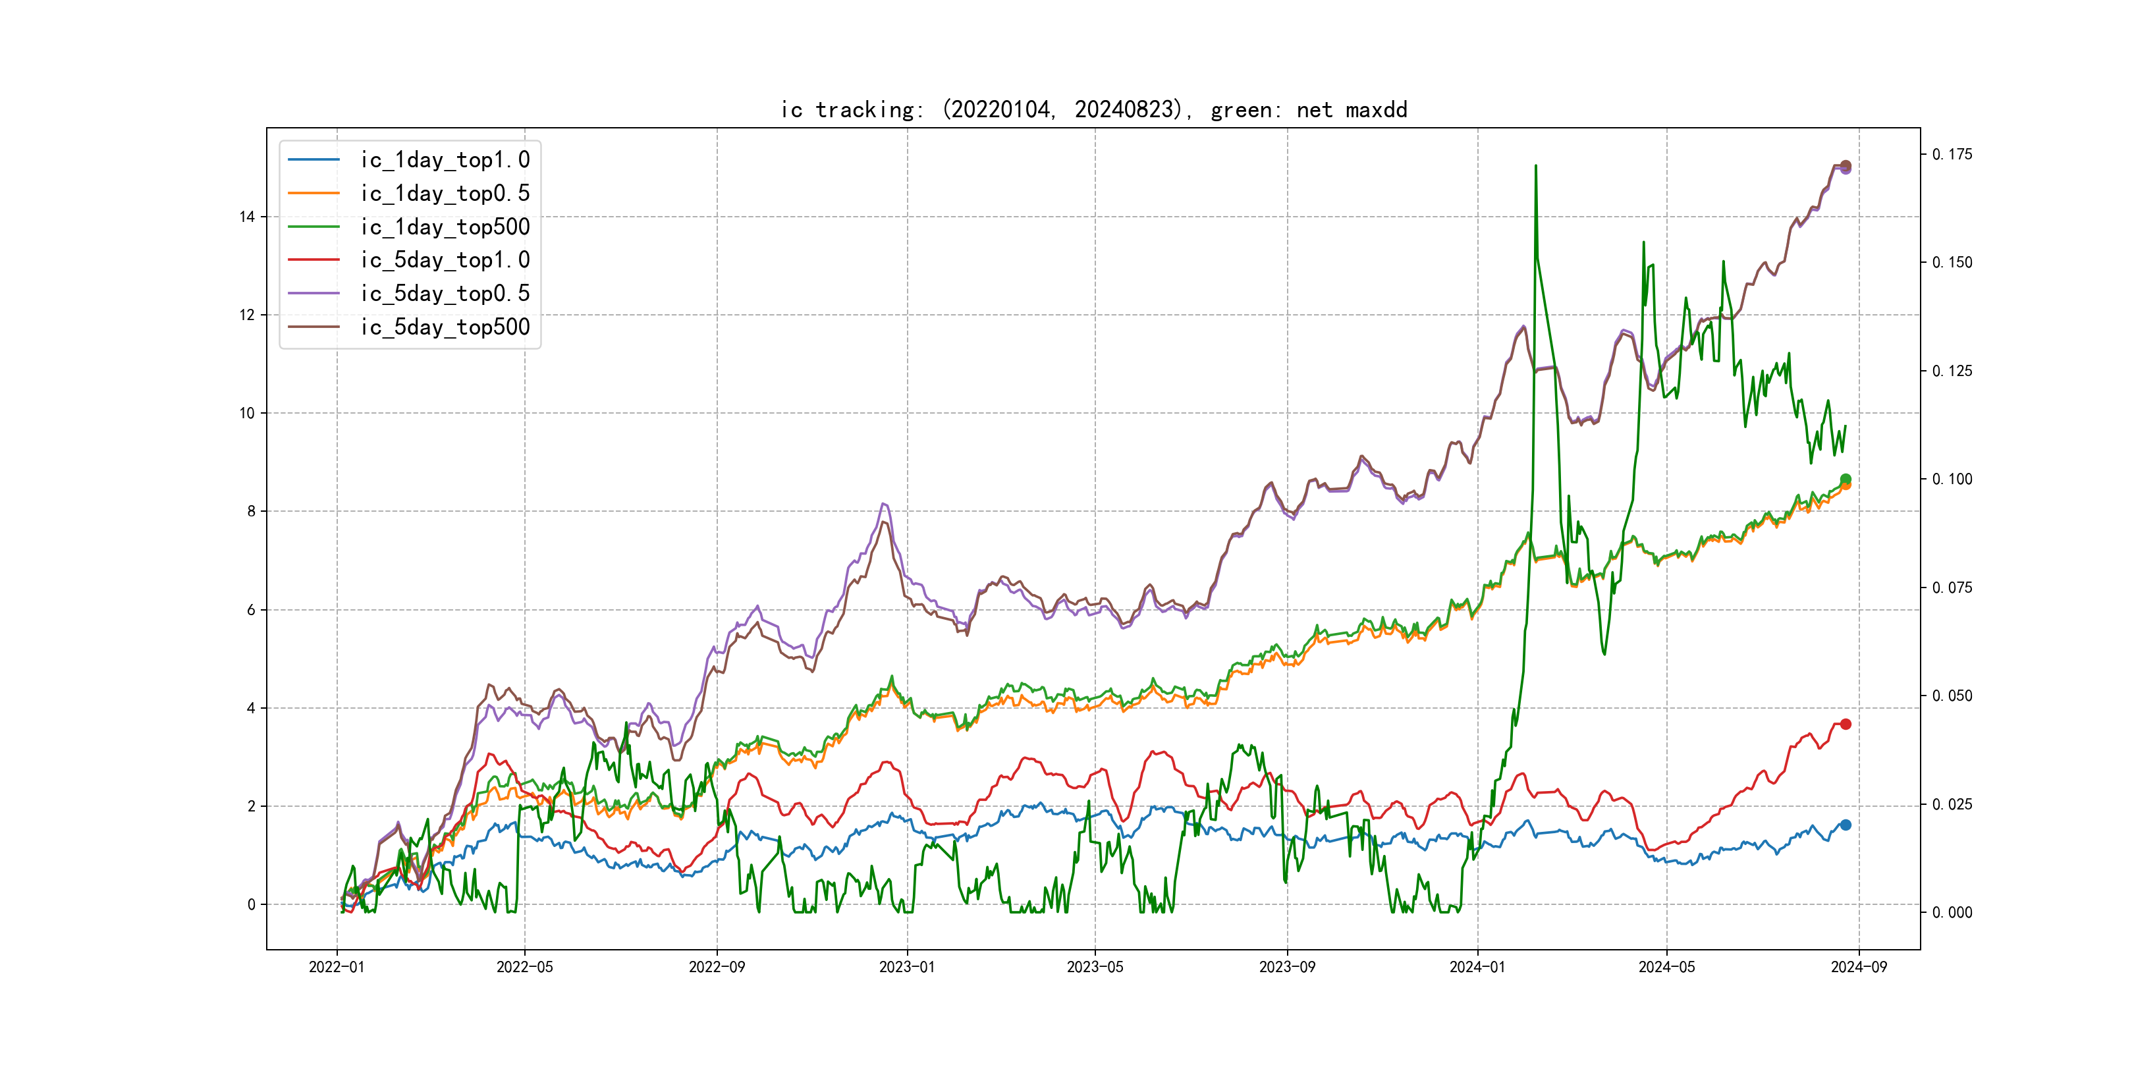The height and width of the screenshot is (1067, 2134).
Task: Click the ic_1day_top1.0 legend label text
Action: (x=445, y=159)
